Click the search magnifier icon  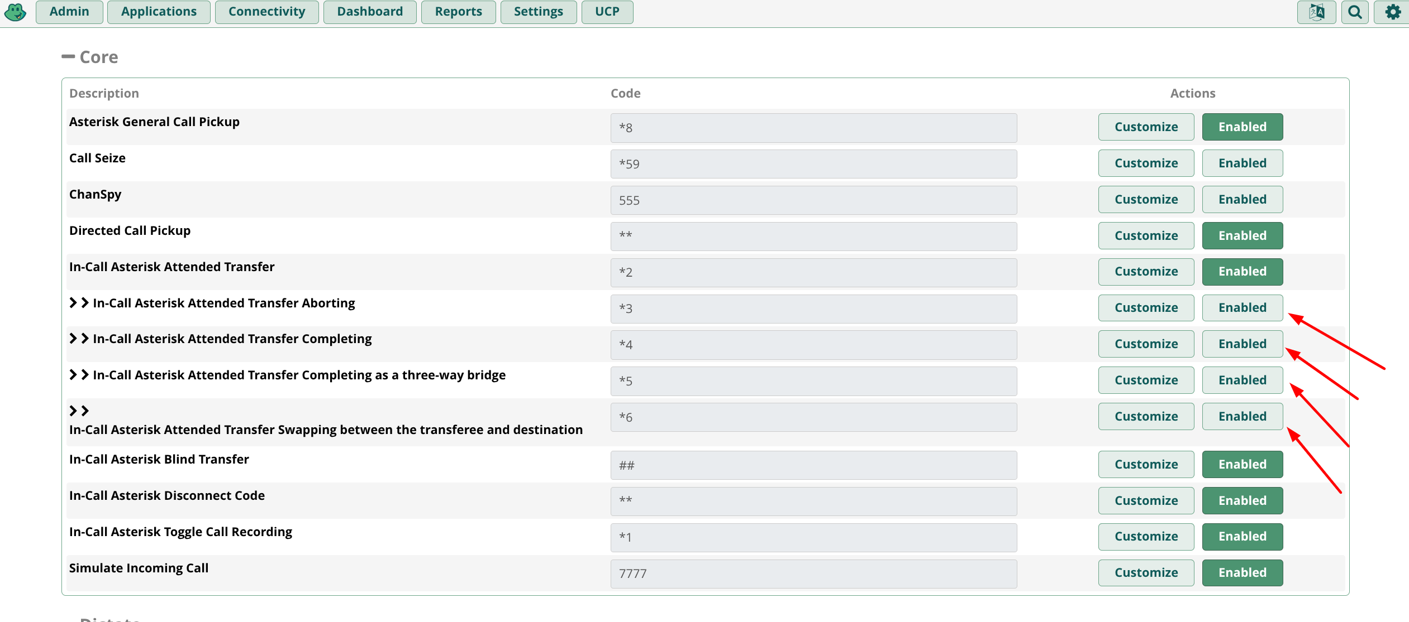(x=1354, y=12)
